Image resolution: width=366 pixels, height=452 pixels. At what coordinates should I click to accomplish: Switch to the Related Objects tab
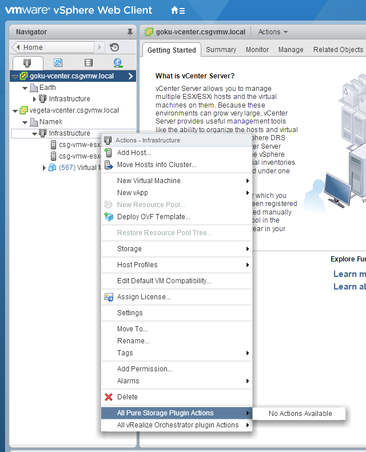pos(338,50)
